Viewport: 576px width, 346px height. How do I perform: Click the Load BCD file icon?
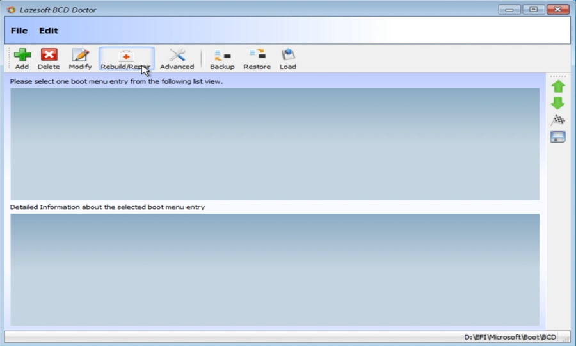pyautogui.click(x=287, y=58)
